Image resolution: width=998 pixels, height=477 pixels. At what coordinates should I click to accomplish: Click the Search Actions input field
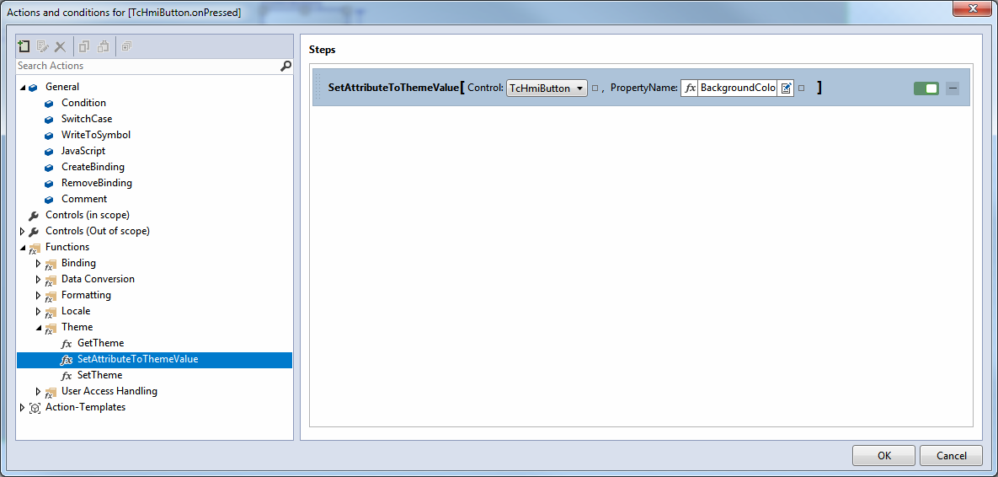point(147,66)
